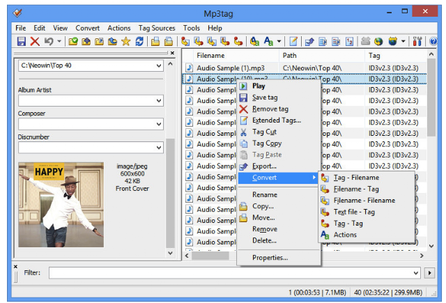The width and height of the screenshot is (446, 303).
Task: Open the Filter field dropdown arrow
Action: point(416,273)
